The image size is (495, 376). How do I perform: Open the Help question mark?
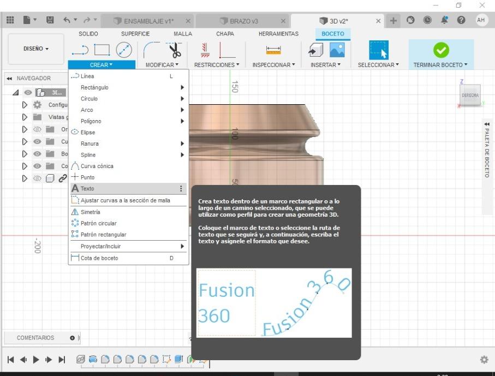461,20
